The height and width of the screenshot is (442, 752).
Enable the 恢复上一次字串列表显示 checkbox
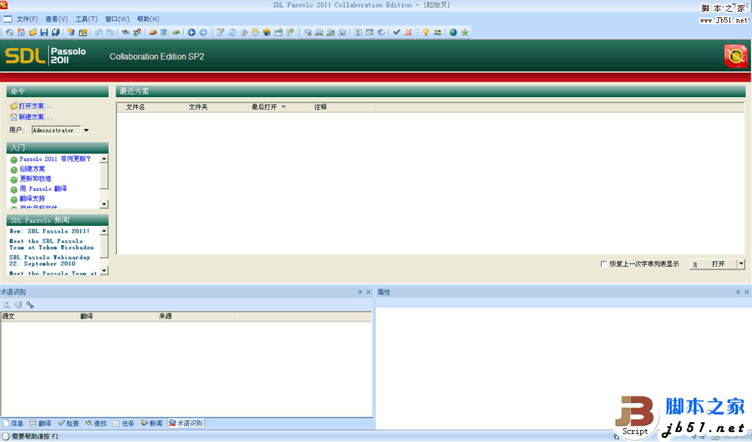tap(603, 264)
